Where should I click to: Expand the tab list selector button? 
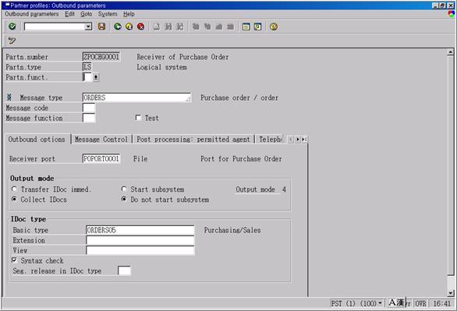pyautogui.click(x=304, y=140)
